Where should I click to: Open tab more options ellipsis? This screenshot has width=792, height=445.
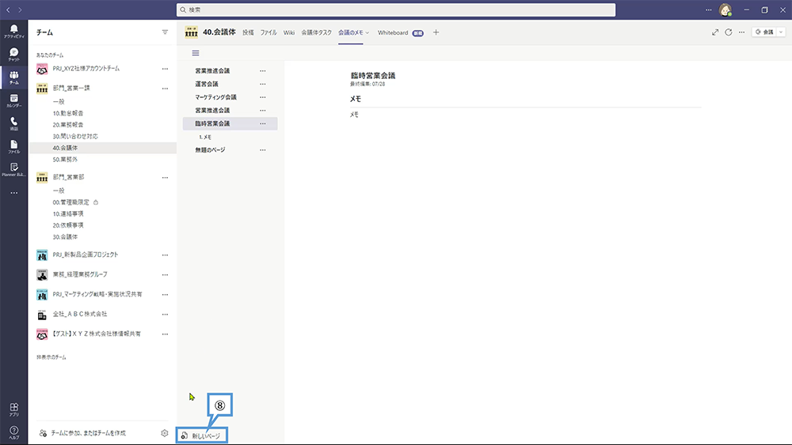(x=741, y=32)
